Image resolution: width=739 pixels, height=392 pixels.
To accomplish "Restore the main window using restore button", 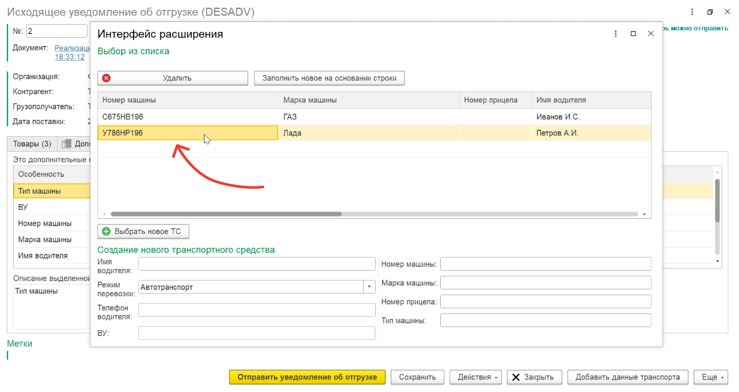I will click(710, 12).
